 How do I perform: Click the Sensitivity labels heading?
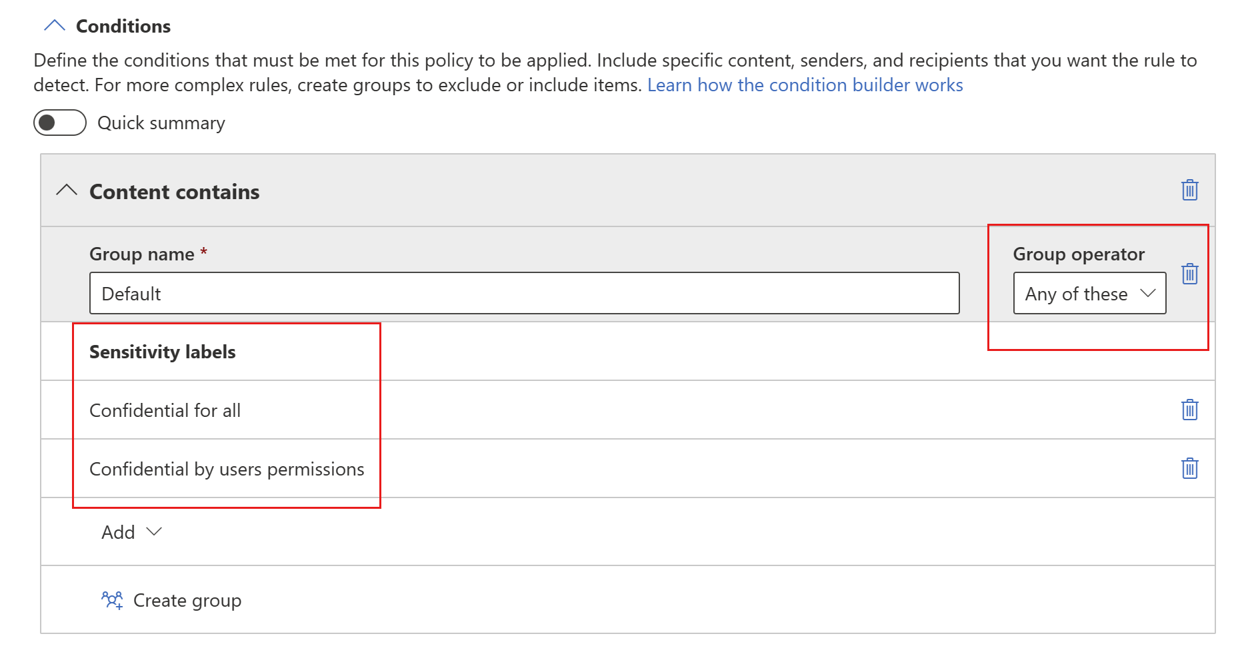162,352
